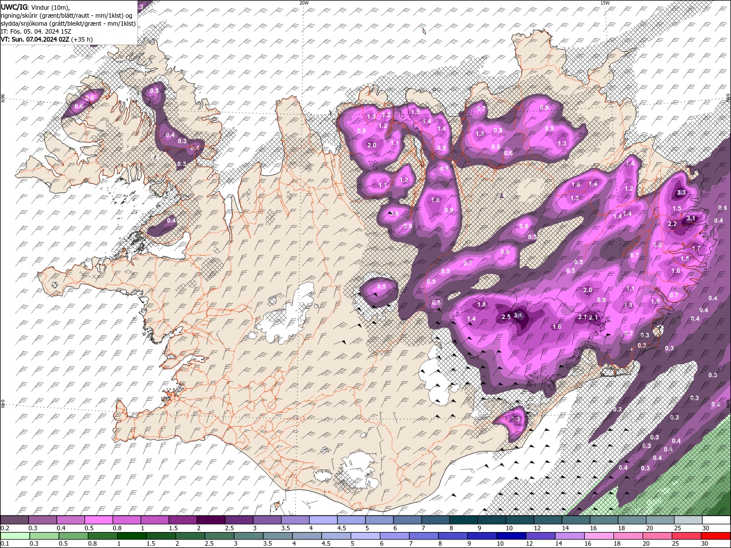731x548 pixels.
Task: Click the rain legend swatch between 0.5 and 0.8
Action: [73, 536]
